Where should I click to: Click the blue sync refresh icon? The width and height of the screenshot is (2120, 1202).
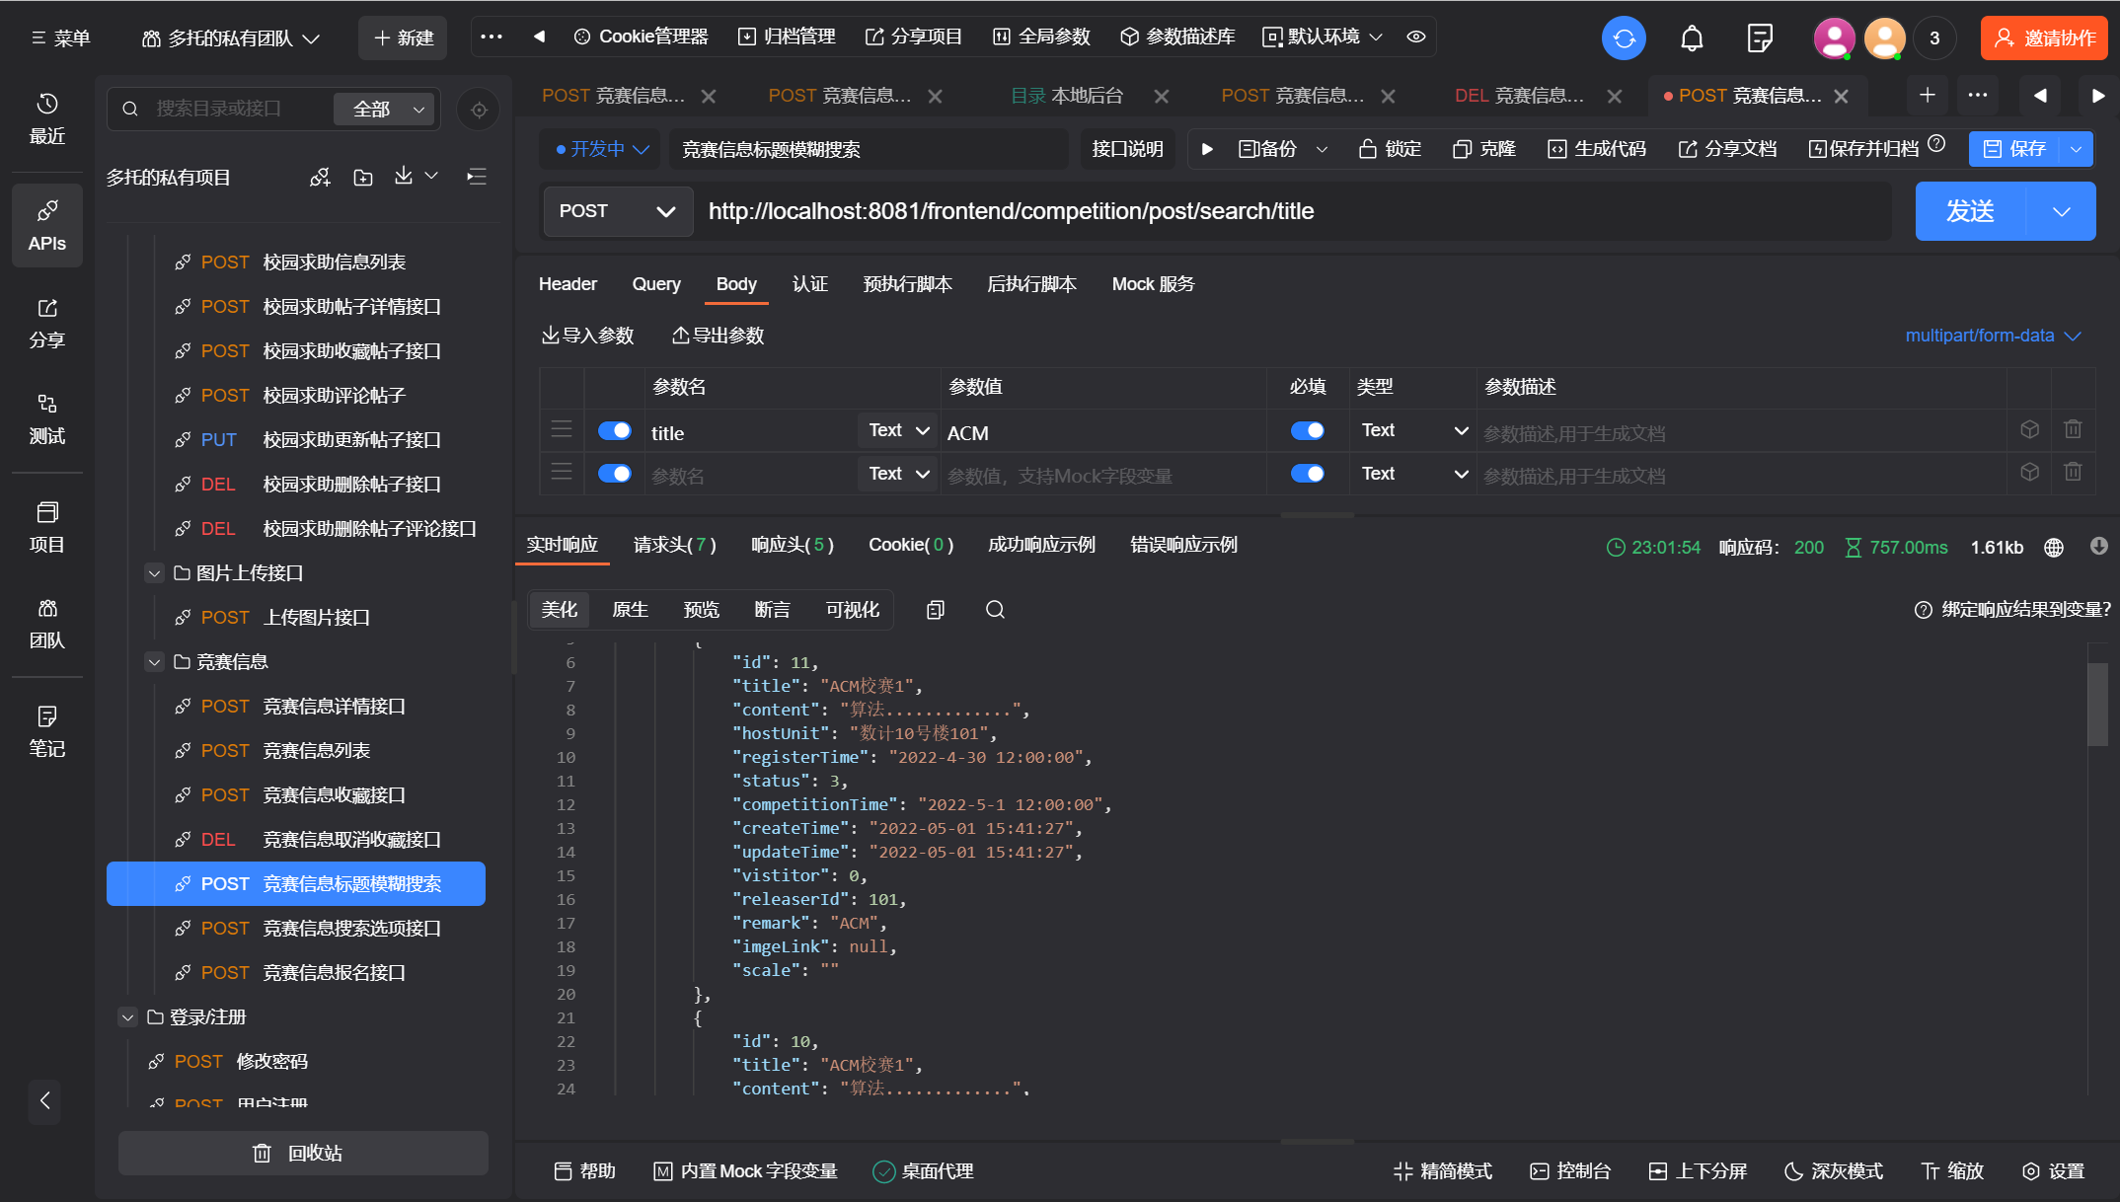click(x=1624, y=38)
